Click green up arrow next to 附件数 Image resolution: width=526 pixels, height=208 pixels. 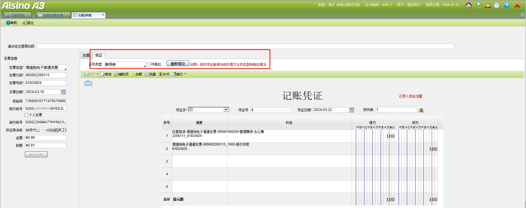click(421, 110)
